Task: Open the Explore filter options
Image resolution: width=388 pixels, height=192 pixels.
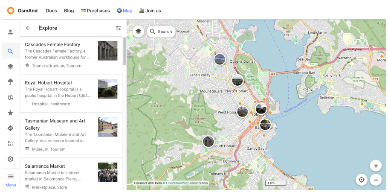Action: (118, 28)
